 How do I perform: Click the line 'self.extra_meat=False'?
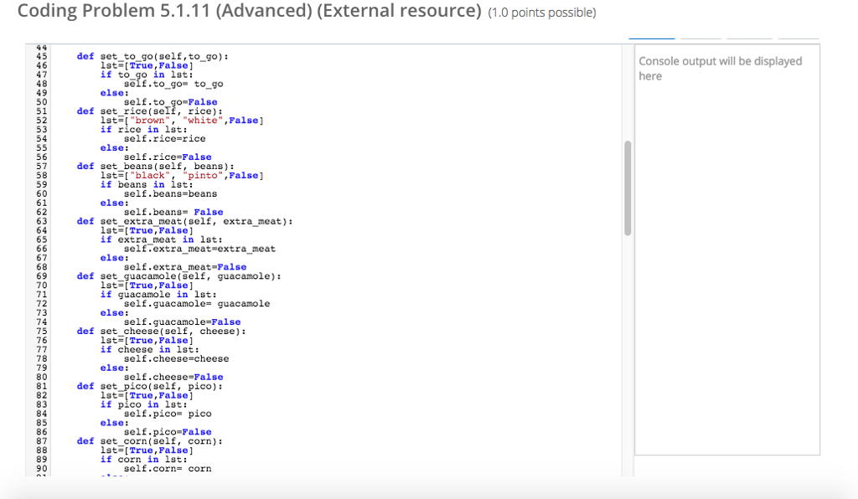coord(185,267)
